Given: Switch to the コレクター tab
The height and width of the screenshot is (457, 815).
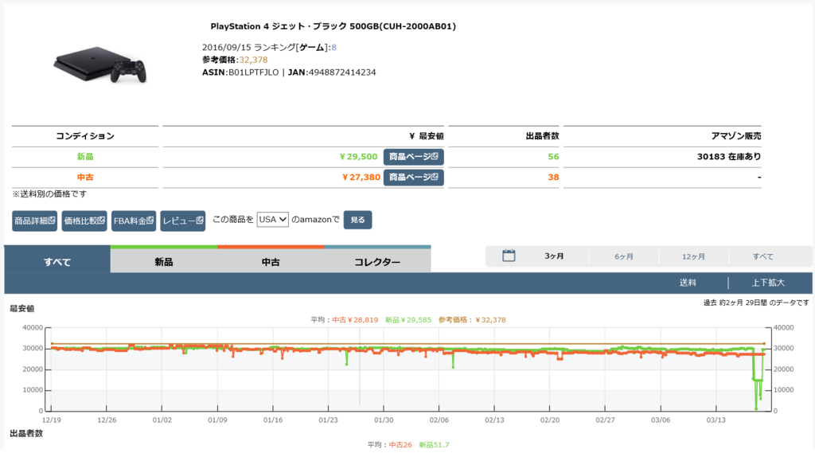Looking at the screenshot, I should point(377,259).
